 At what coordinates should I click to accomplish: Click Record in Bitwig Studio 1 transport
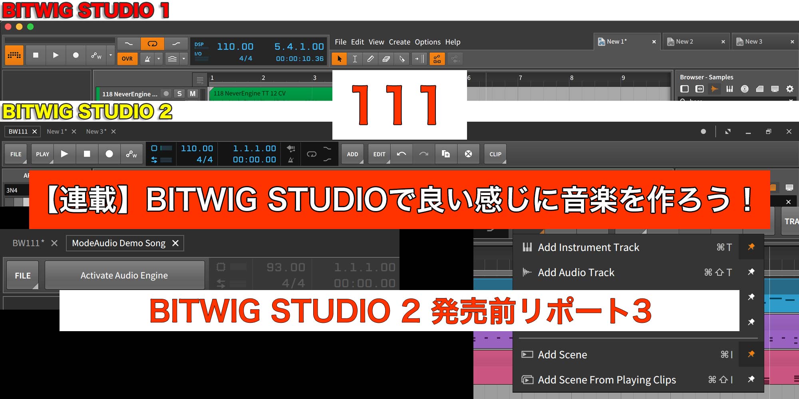76,55
